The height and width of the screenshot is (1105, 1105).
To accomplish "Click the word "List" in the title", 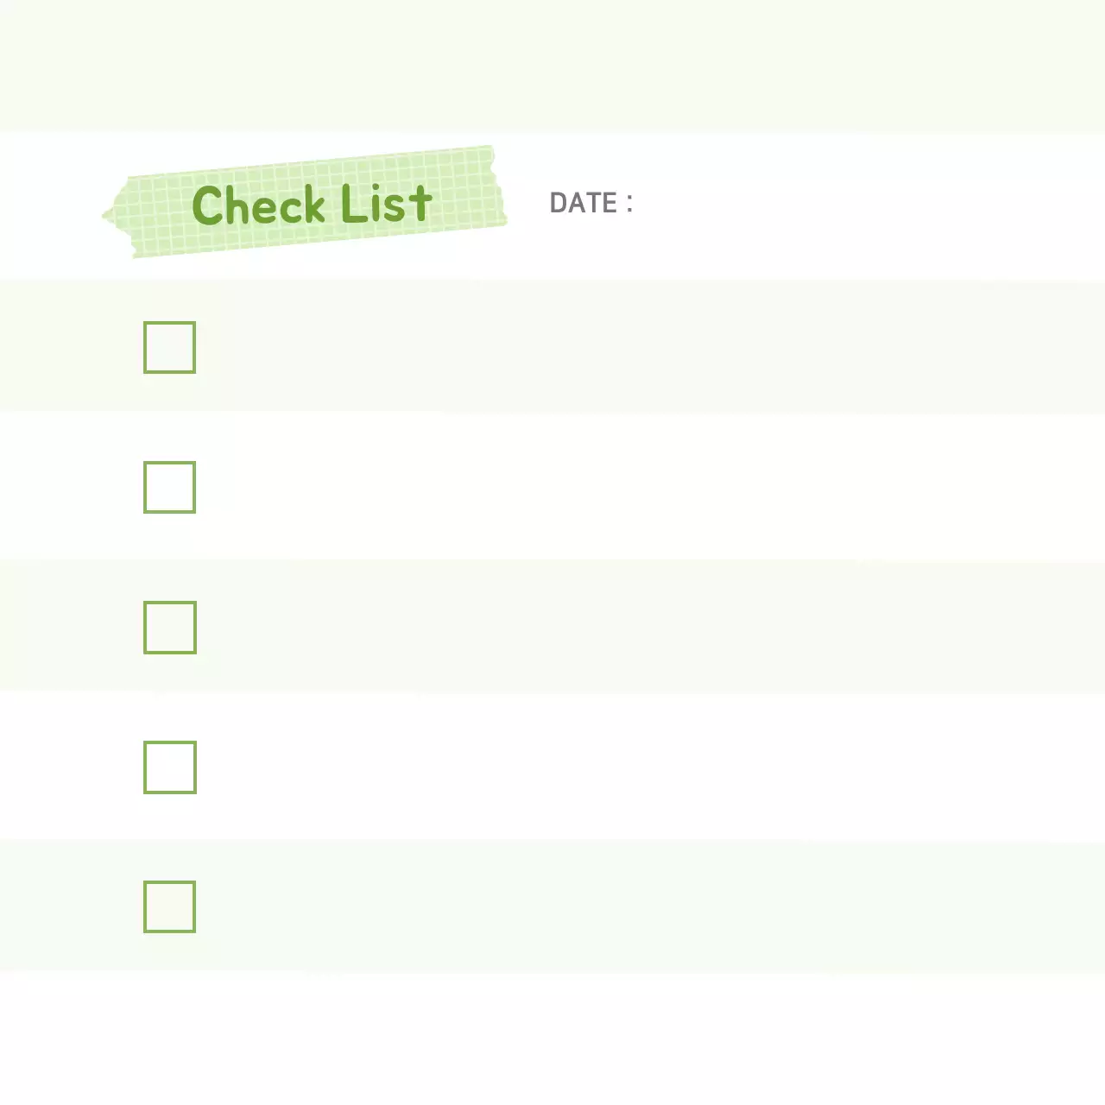I will (385, 204).
